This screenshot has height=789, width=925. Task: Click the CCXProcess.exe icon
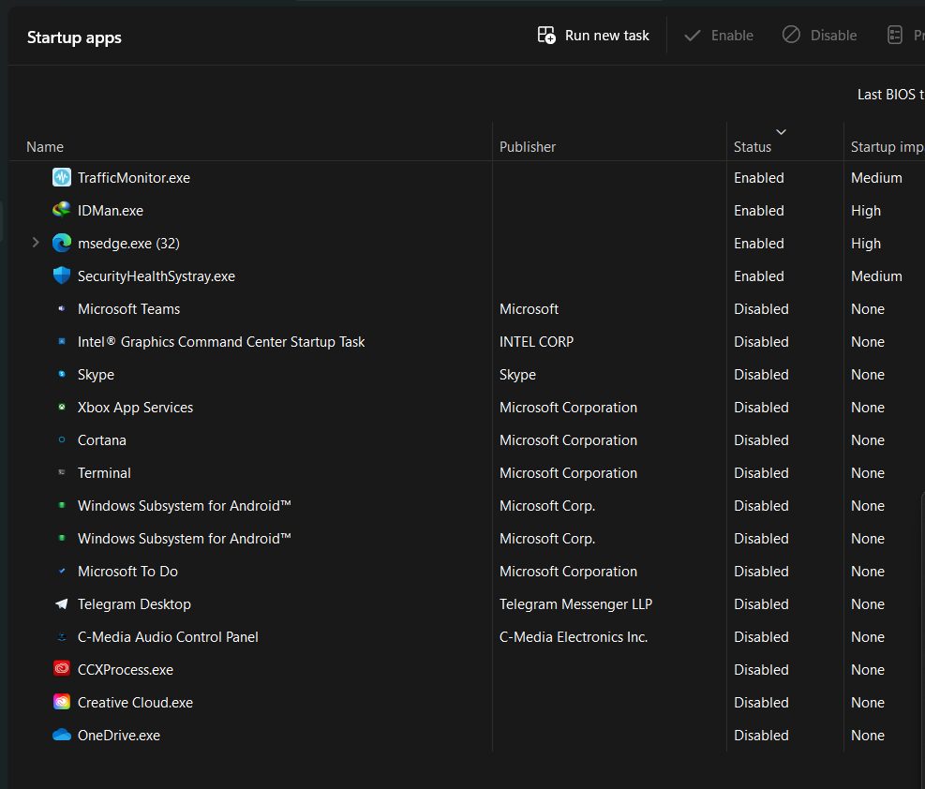pos(61,669)
